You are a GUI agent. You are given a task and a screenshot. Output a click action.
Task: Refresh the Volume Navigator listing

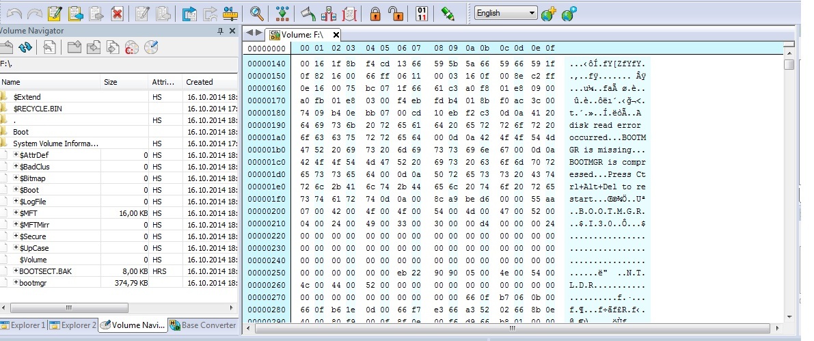[25, 48]
